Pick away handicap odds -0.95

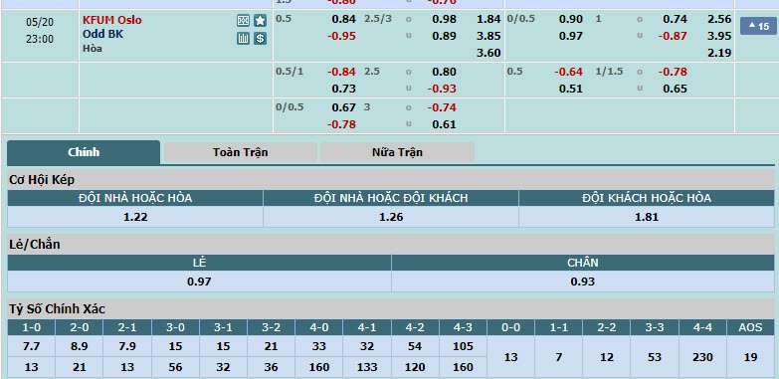click(x=342, y=36)
